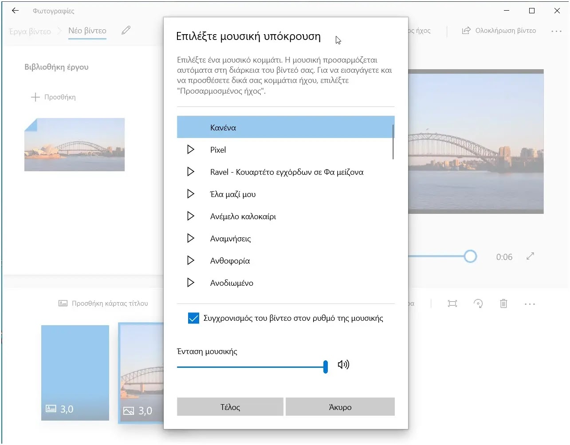Select the blue title card storyboard clip
570x445 pixels.
point(75,373)
